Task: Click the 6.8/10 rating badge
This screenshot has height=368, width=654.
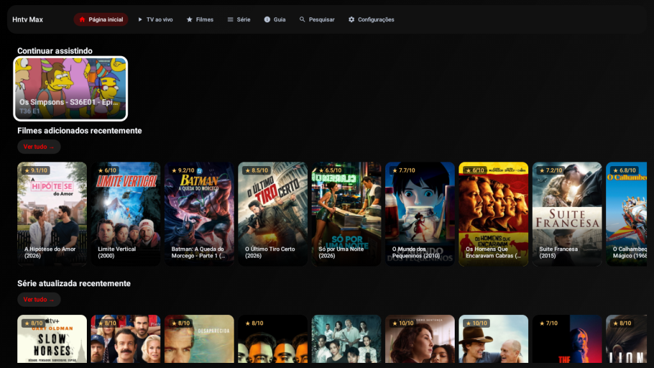Action: pyautogui.click(x=625, y=170)
